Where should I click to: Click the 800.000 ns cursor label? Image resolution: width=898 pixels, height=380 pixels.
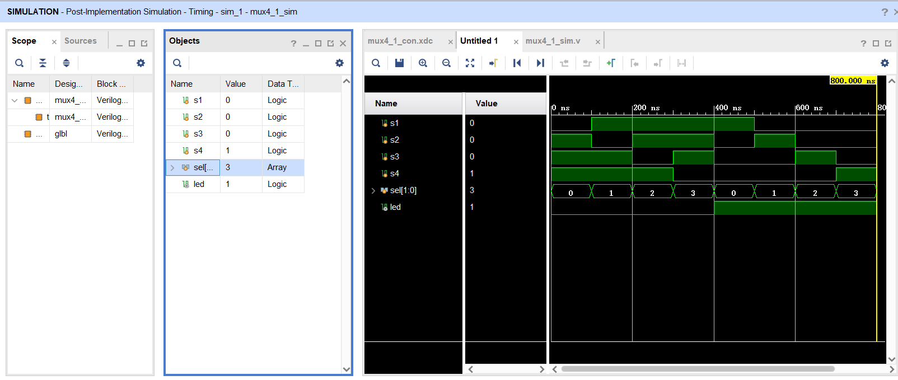(853, 81)
